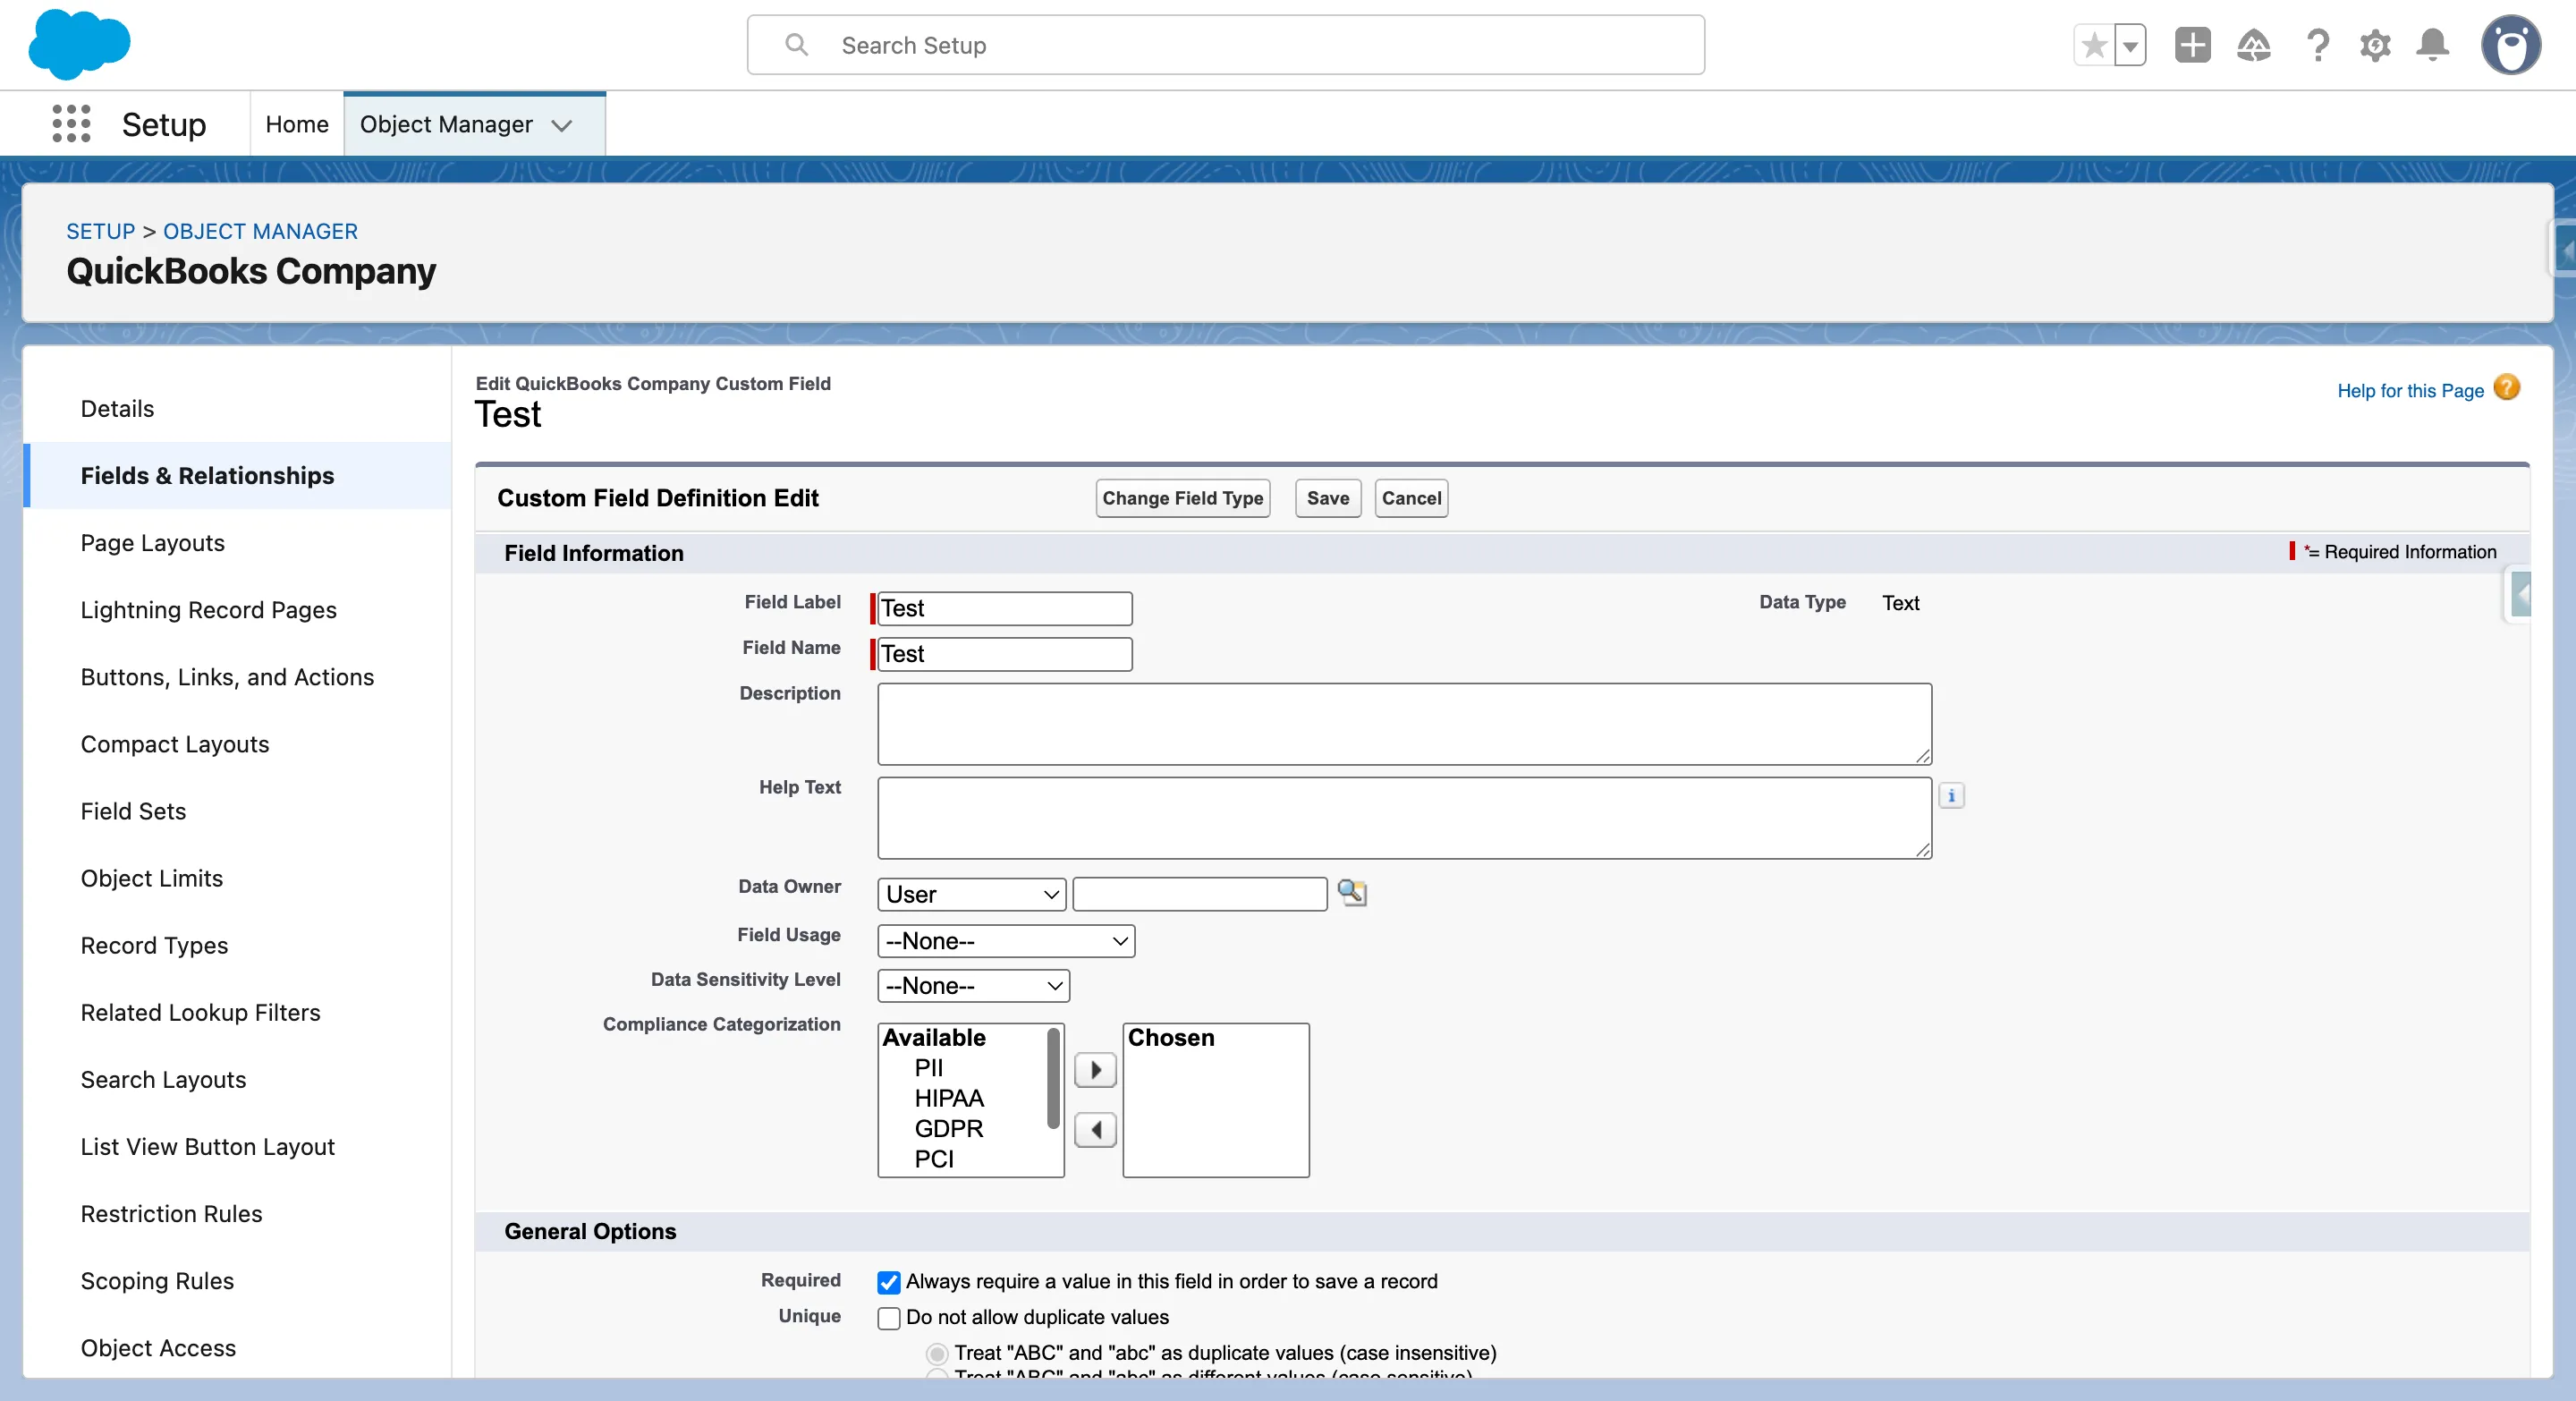Open the notifications bell
The width and height of the screenshot is (2576, 1401).
[2433, 45]
